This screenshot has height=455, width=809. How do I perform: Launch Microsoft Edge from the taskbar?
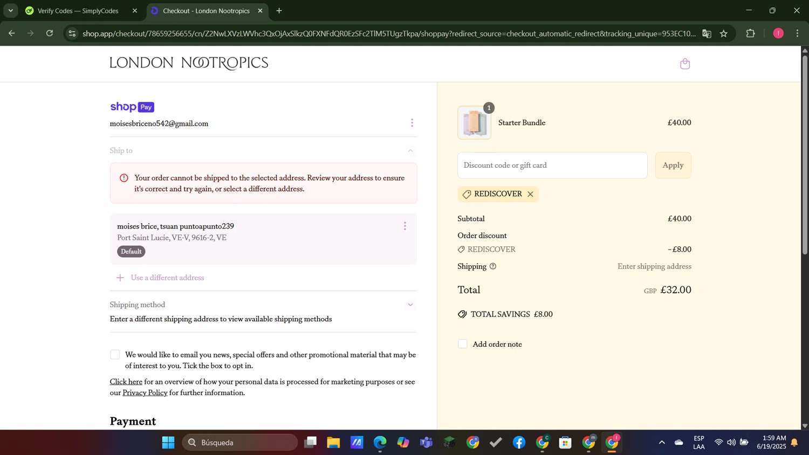tap(380, 443)
